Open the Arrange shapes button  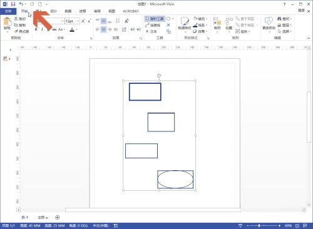click(x=217, y=24)
